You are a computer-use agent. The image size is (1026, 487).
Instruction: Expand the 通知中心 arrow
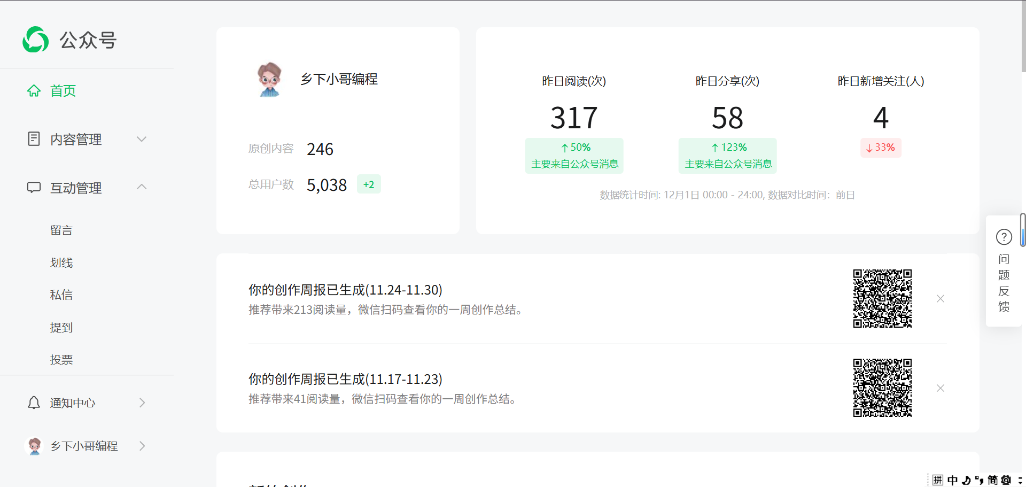tap(142, 403)
